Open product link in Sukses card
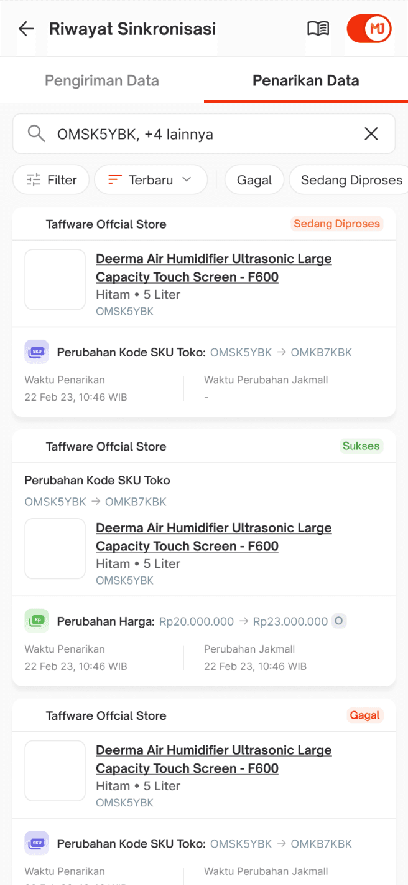 click(x=213, y=537)
